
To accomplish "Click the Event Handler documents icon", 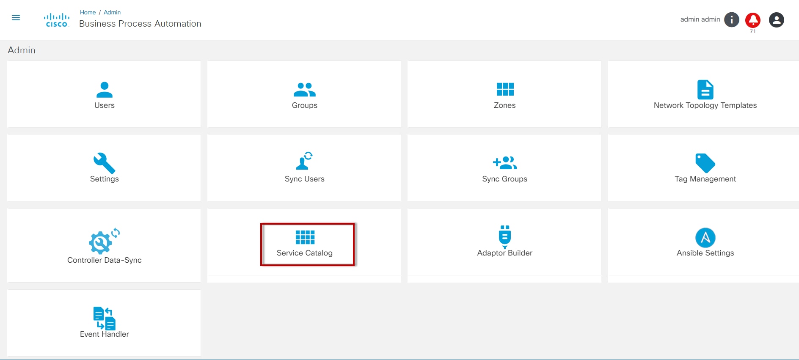I will [105, 318].
